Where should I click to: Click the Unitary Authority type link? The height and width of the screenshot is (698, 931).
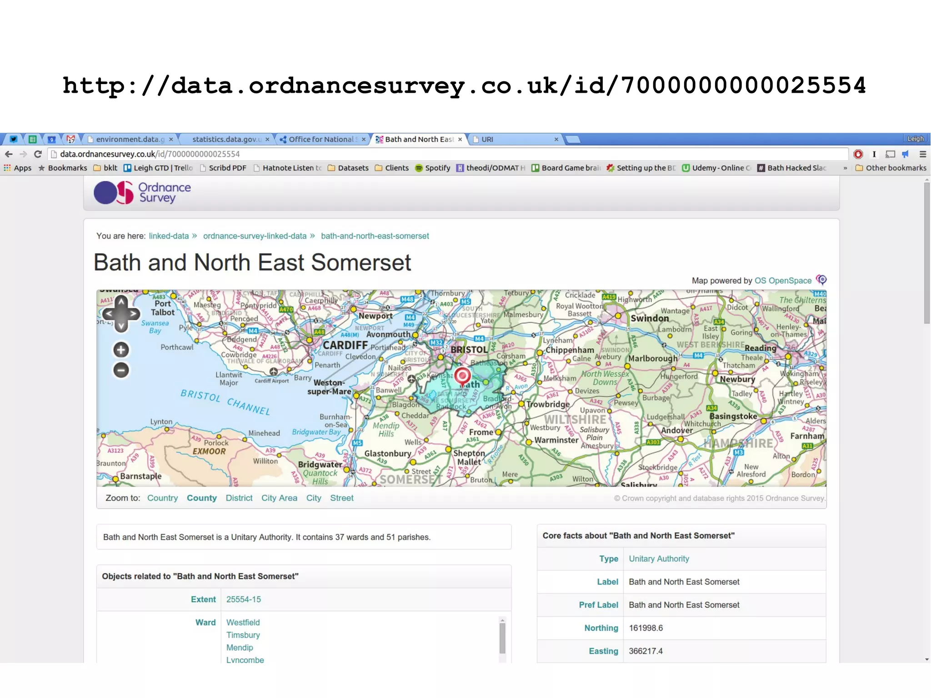click(659, 559)
